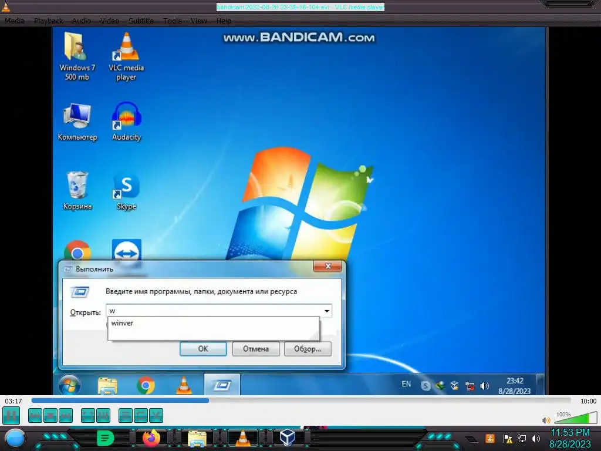Open the Subtitle menu
This screenshot has width=601, height=451.
(141, 21)
